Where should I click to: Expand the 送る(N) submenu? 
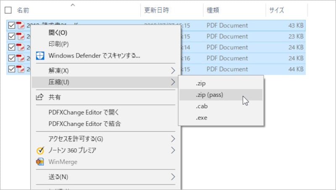point(173,177)
